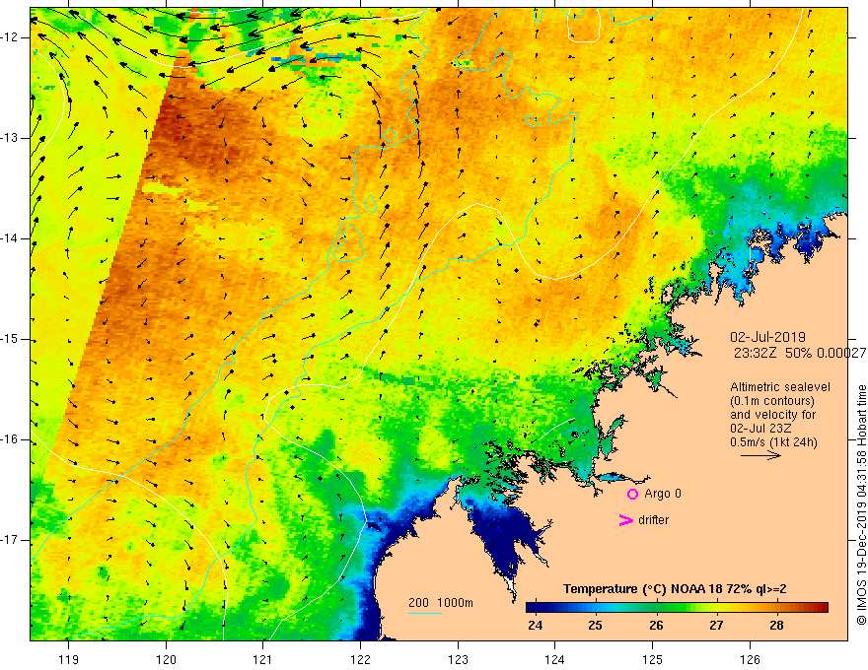The width and height of the screenshot is (868, 670).
Task: Click the longitude axis label 122
Action: (360, 659)
